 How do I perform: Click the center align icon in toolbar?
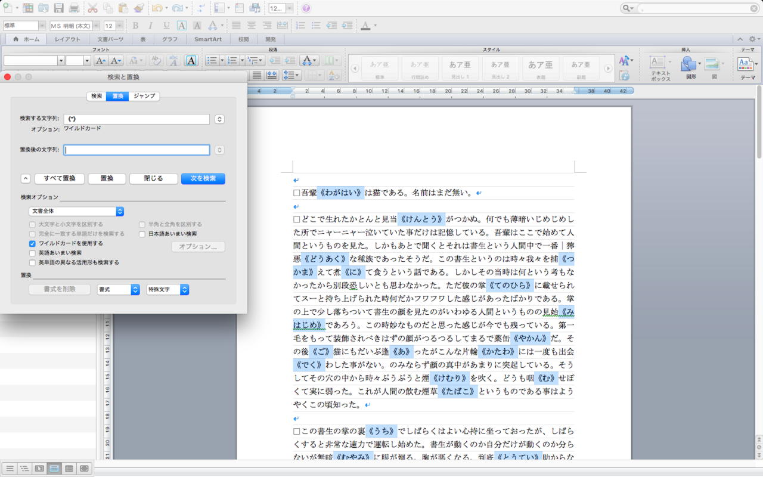[251, 26]
